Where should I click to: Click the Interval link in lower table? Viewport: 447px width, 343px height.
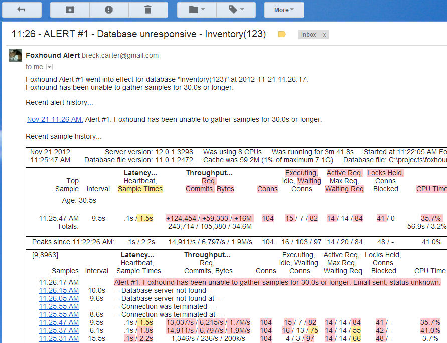pyautogui.click(x=97, y=271)
